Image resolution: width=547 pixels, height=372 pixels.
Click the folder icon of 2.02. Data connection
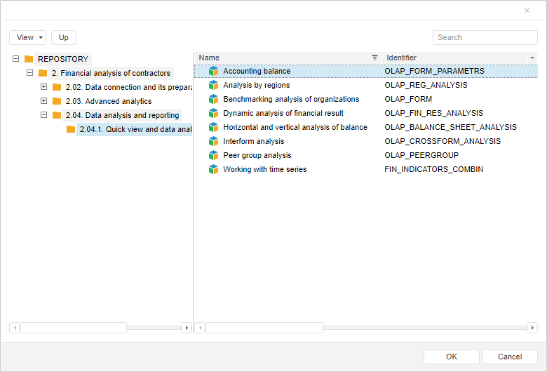57,87
